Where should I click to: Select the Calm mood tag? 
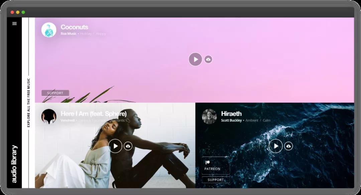tap(266, 120)
